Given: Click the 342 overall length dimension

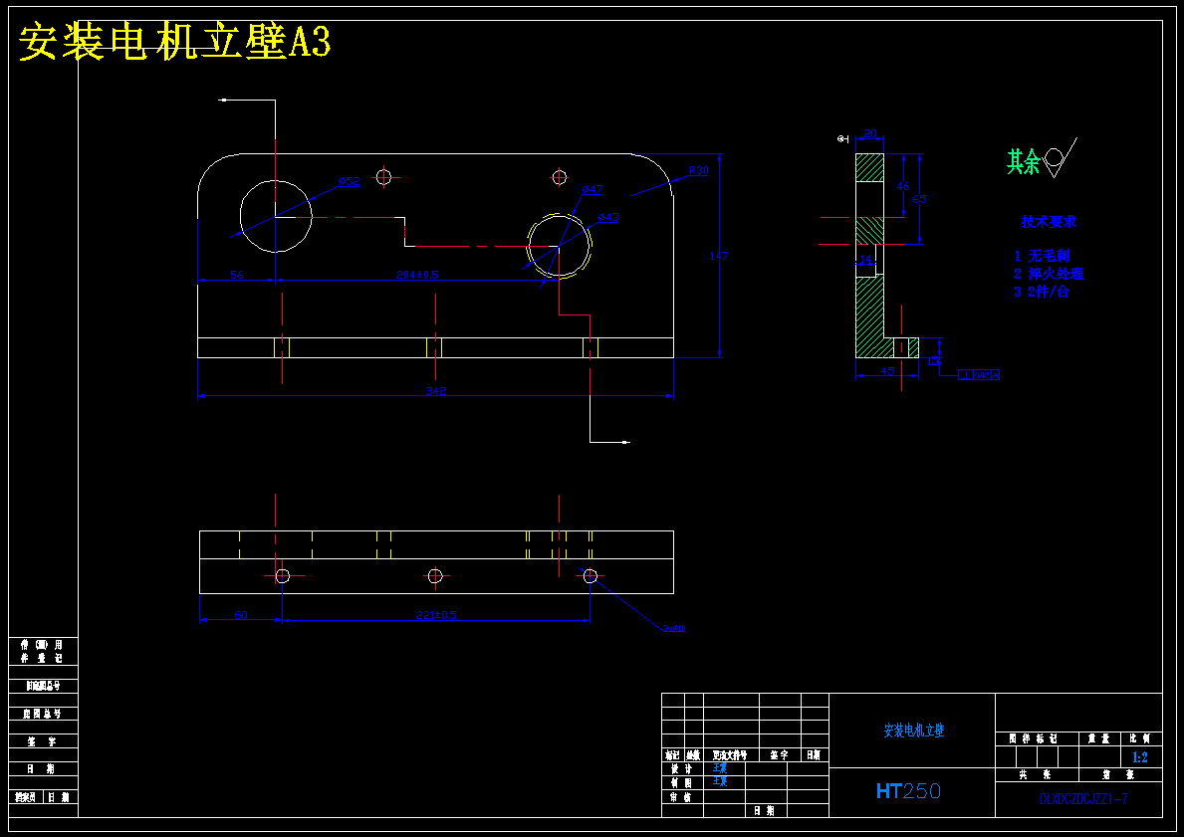Looking at the screenshot, I should (x=436, y=391).
